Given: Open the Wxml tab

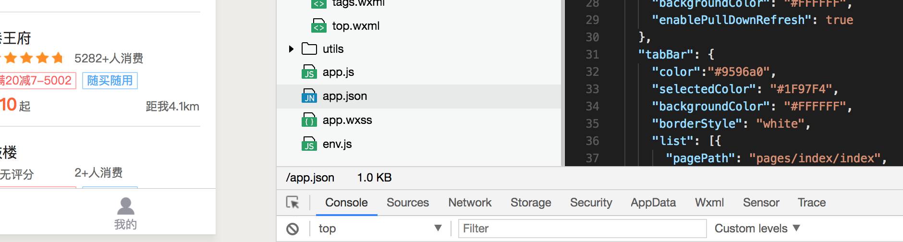Looking at the screenshot, I should 709,203.
